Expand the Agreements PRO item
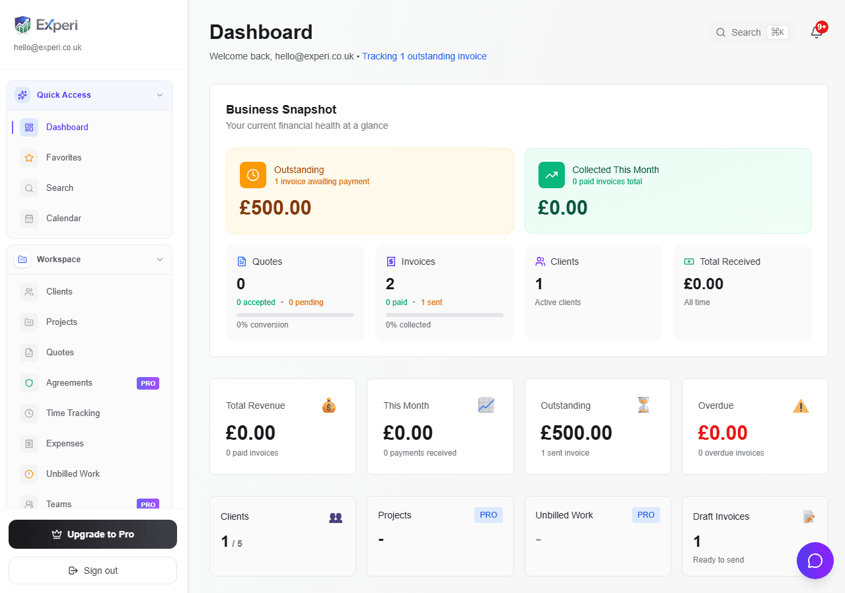The width and height of the screenshot is (845, 593). tap(69, 382)
